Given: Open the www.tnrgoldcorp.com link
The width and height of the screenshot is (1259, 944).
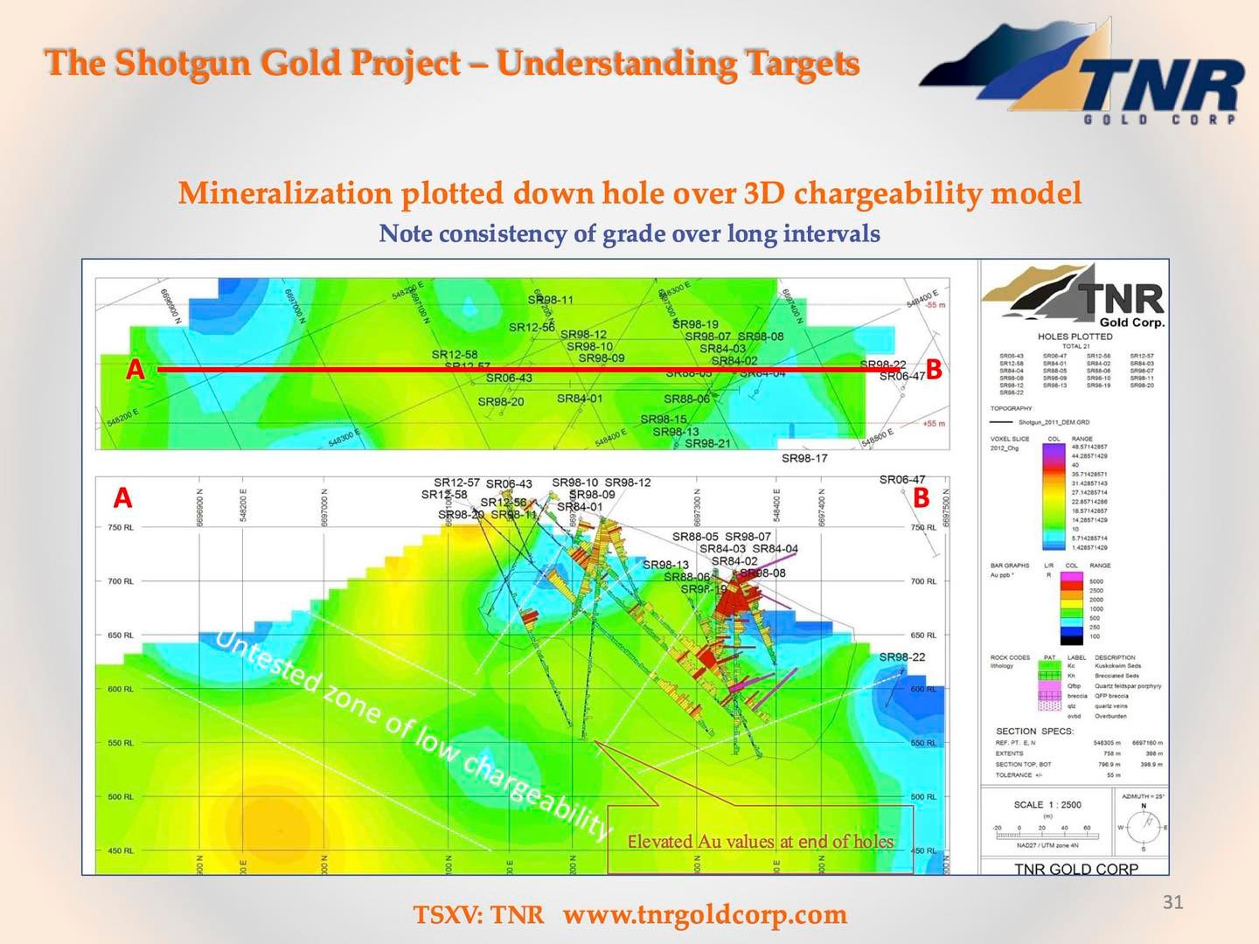Looking at the screenshot, I should [x=706, y=914].
